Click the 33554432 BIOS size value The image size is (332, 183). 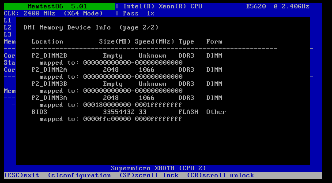(119, 112)
